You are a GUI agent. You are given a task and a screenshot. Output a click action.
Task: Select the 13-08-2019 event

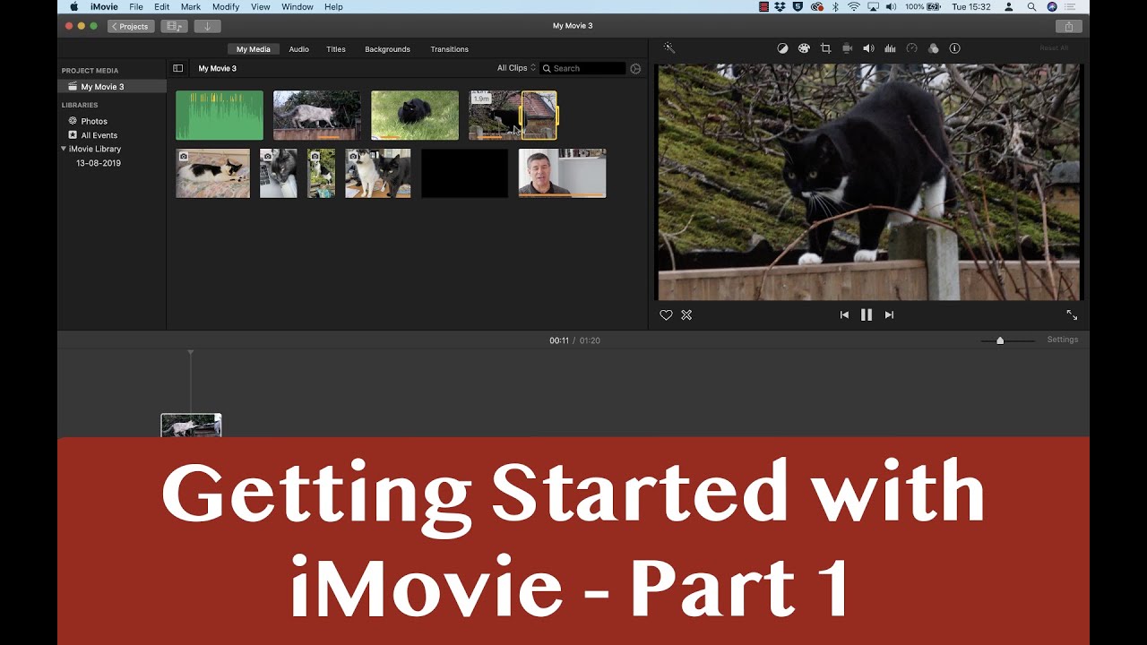coord(98,163)
